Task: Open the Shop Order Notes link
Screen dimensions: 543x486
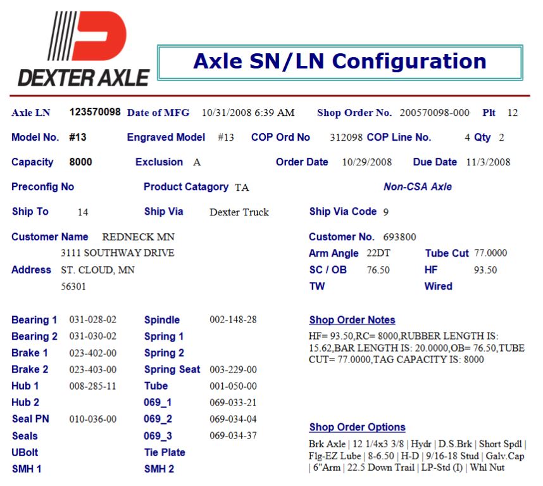Action: pyautogui.click(x=352, y=320)
